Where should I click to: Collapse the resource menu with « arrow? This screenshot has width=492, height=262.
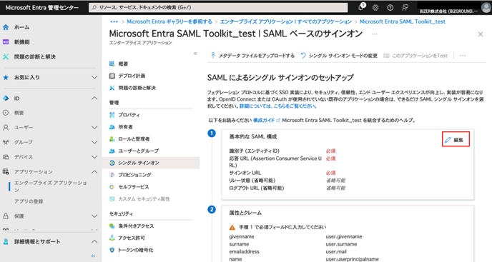[x=195, y=54]
